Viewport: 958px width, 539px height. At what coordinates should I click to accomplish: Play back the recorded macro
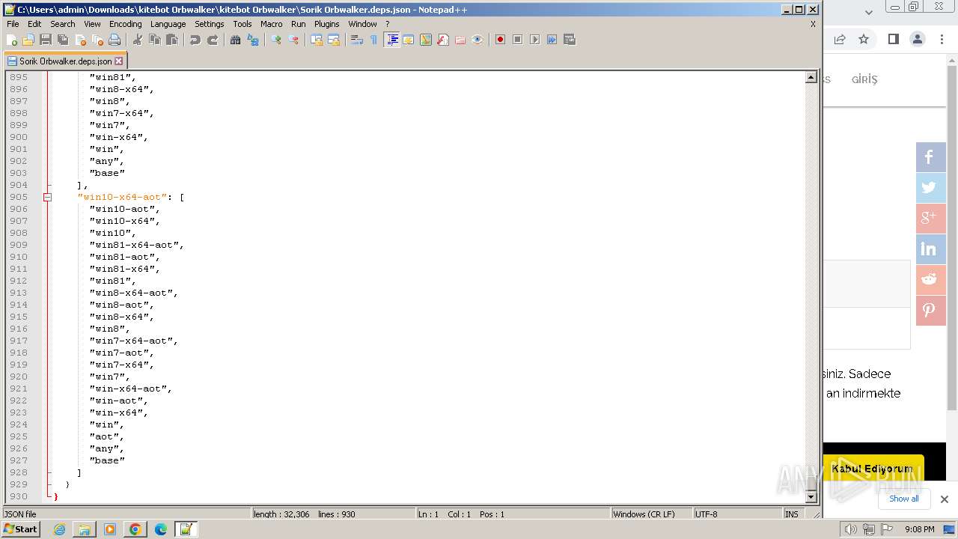pyautogui.click(x=534, y=40)
